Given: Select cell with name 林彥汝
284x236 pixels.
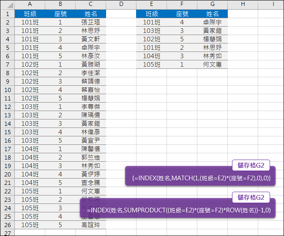Looking at the screenshot, I should click(91, 56).
